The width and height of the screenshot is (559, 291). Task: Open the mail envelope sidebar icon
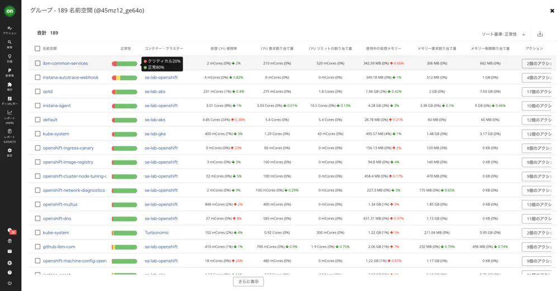10,251
